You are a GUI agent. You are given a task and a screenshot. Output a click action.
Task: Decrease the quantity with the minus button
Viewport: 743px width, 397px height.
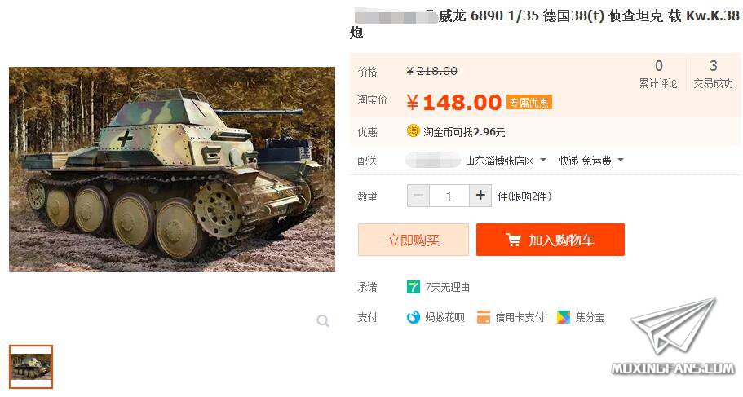[x=418, y=196]
